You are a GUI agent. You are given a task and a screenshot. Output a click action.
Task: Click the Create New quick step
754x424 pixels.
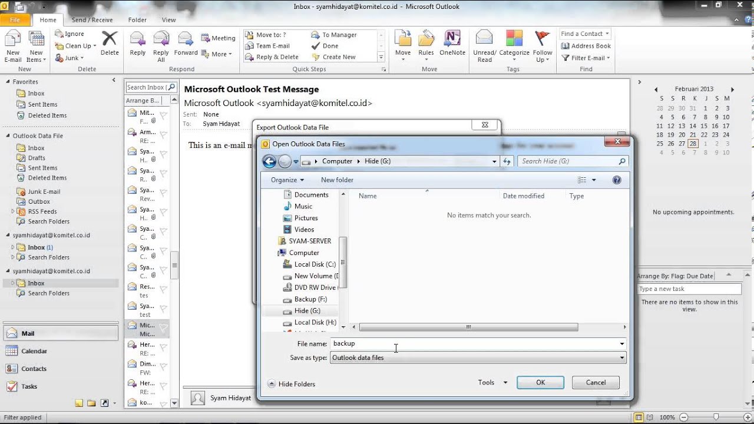[x=333, y=57]
